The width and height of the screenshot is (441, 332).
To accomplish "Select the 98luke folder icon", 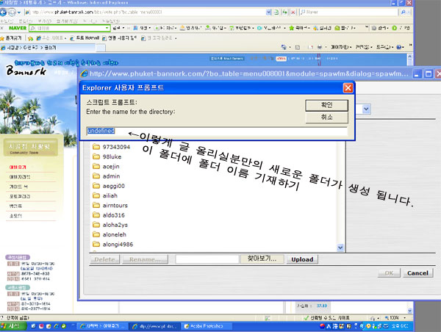I will click(x=96, y=157).
